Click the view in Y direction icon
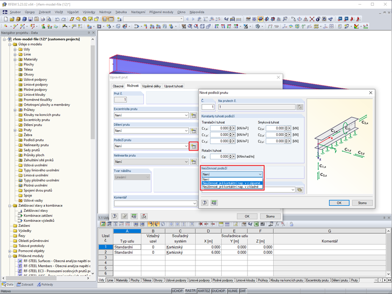 point(223,26)
